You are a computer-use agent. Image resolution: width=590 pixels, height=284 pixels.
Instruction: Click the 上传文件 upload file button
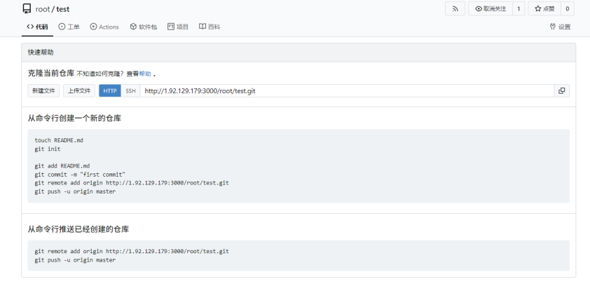(x=79, y=90)
